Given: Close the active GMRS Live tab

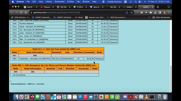Looking at the screenshot, I should [152, 7].
